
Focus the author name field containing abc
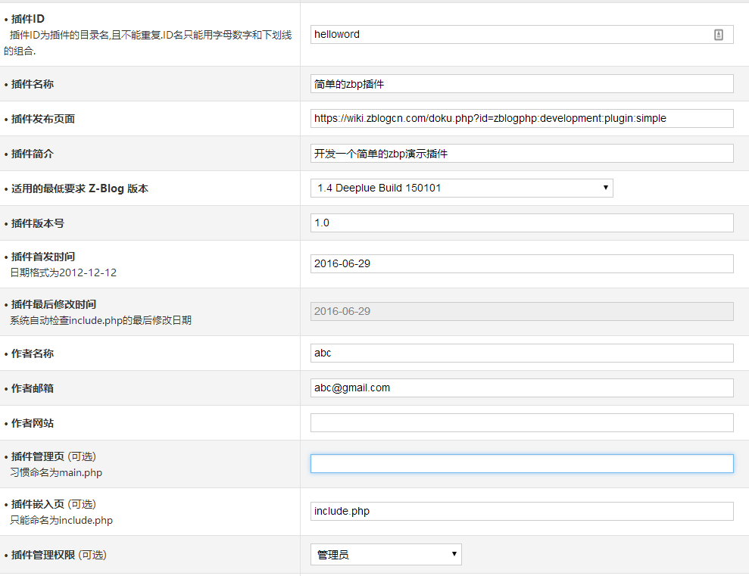(522, 353)
